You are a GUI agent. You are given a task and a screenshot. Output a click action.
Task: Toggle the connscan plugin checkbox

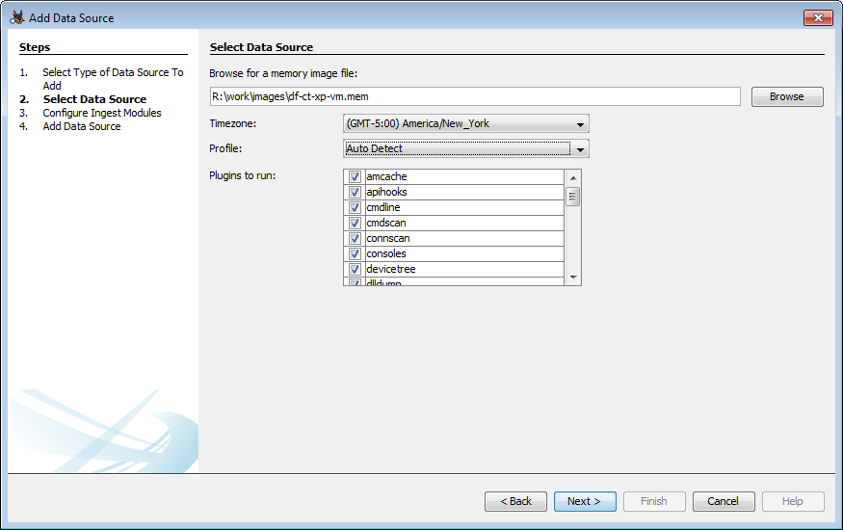pyautogui.click(x=355, y=239)
